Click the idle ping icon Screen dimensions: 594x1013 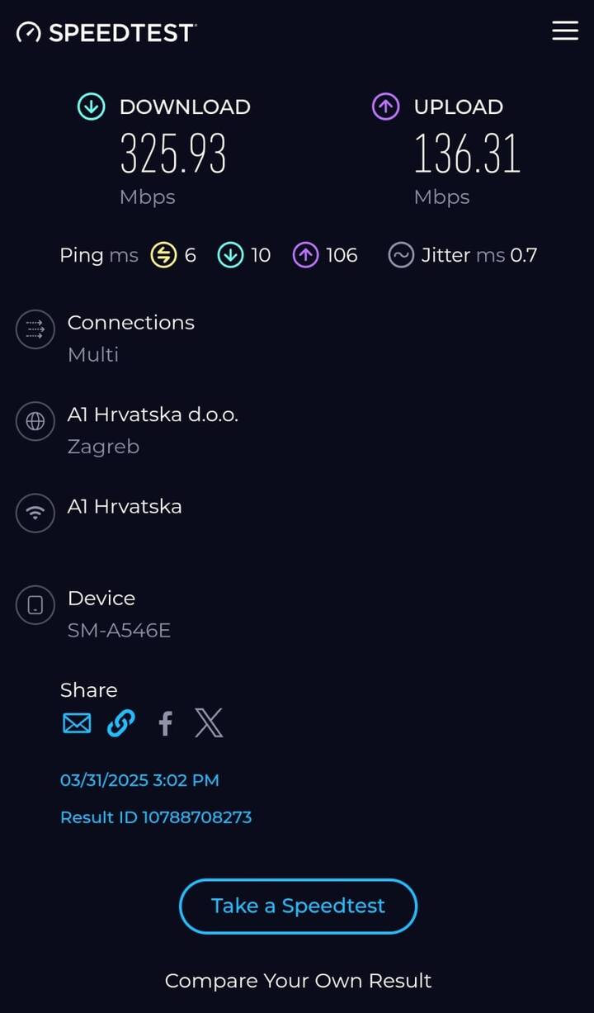[x=164, y=256]
